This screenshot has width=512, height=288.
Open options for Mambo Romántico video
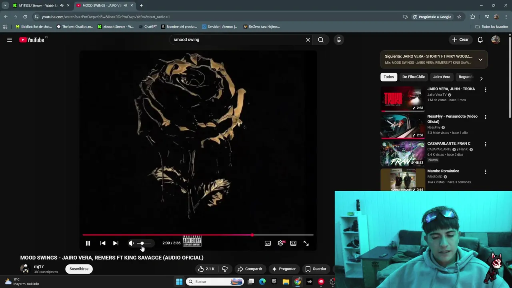point(486,172)
